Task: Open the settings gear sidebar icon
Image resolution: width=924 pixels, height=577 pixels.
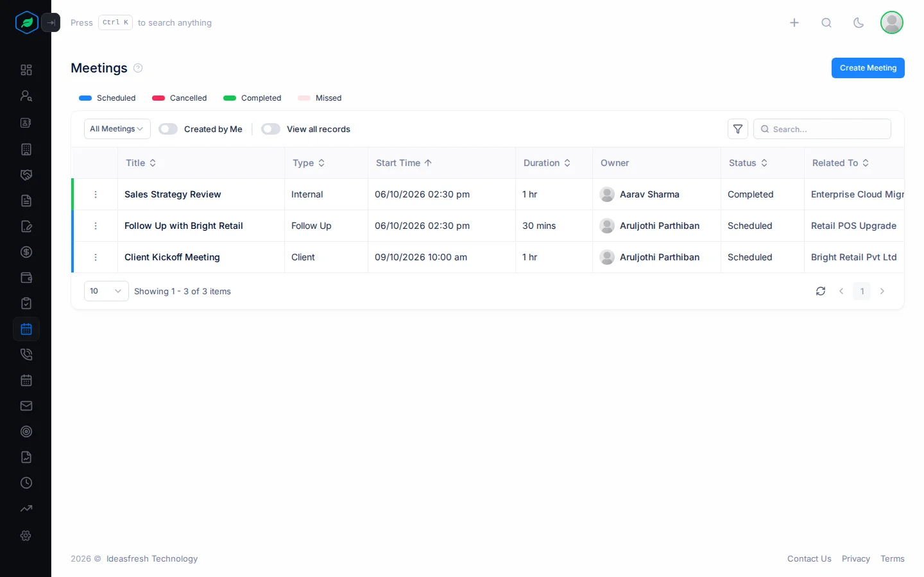Action: (26, 535)
